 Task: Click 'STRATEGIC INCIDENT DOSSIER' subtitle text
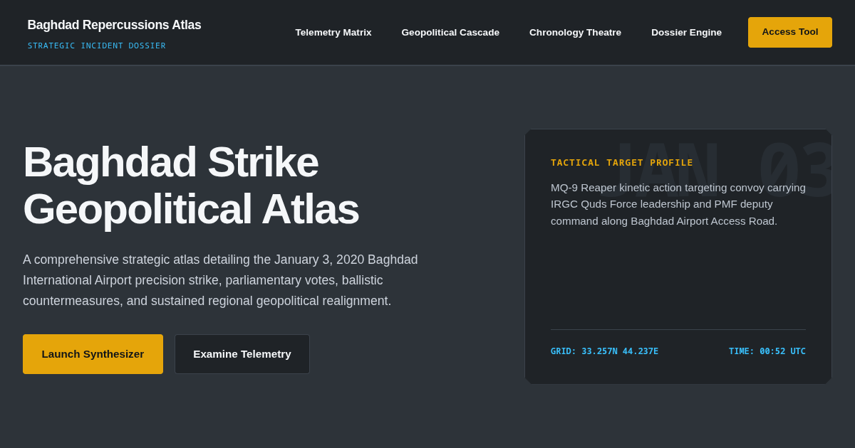tap(96, 46)
